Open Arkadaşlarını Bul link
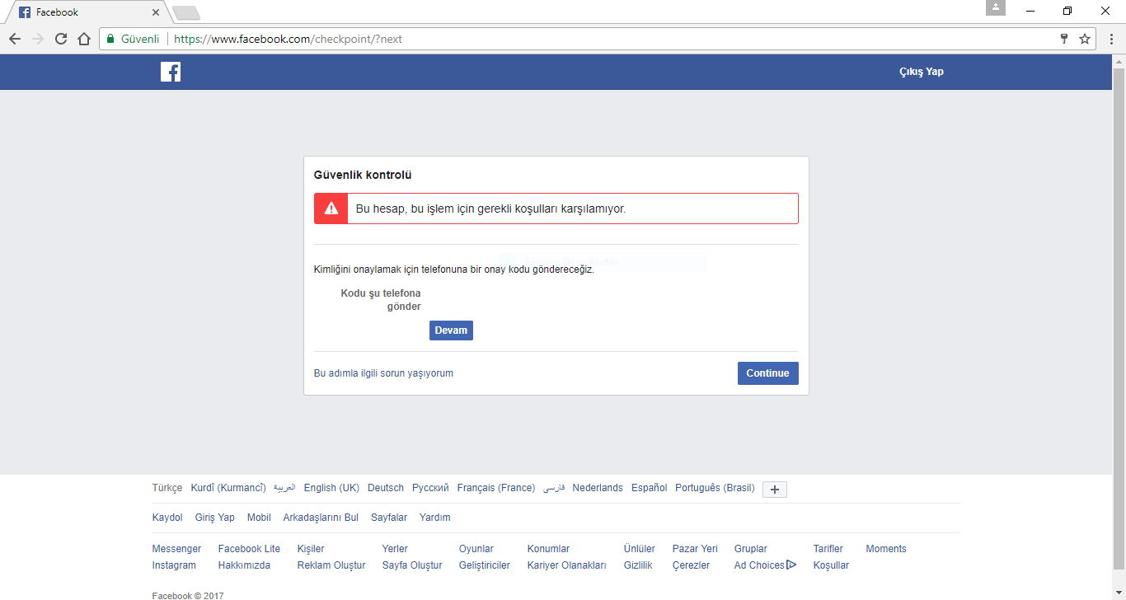The image size is (1126, 600). point(321,518)
